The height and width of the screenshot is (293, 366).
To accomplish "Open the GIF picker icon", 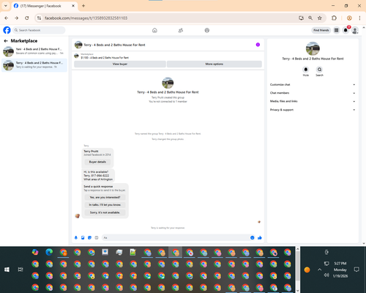I will click(97, 237).
